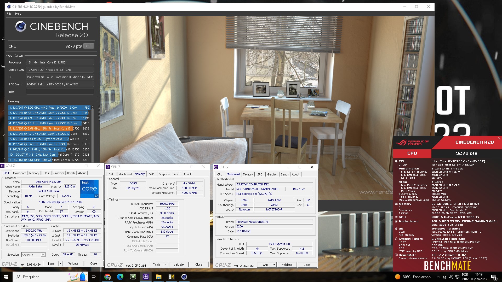Open Memory tab in left CPU-Z window
Screen dimensions: 502x282
(x=34, y=173)
